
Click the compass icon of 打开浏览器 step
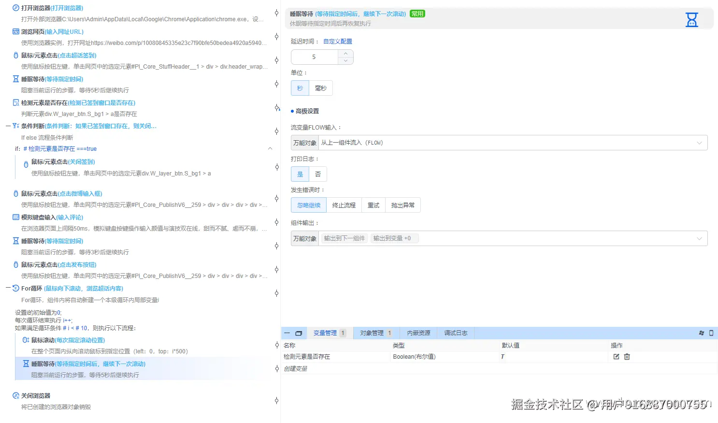(x=16, y=8)
